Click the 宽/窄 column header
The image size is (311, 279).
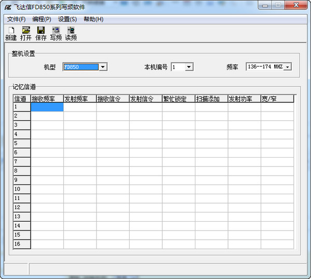tap(277, 99)
